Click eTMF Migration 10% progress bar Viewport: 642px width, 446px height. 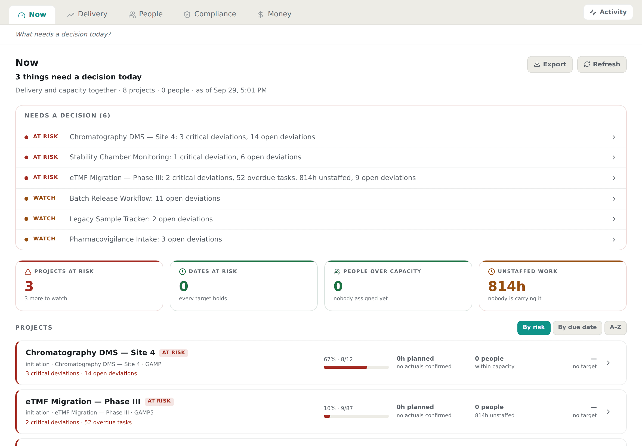pyautogui.click(x=356, y=416)
